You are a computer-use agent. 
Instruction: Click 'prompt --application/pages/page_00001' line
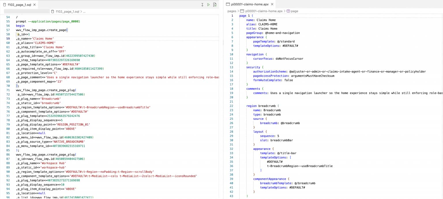click(x=48, y=21)
